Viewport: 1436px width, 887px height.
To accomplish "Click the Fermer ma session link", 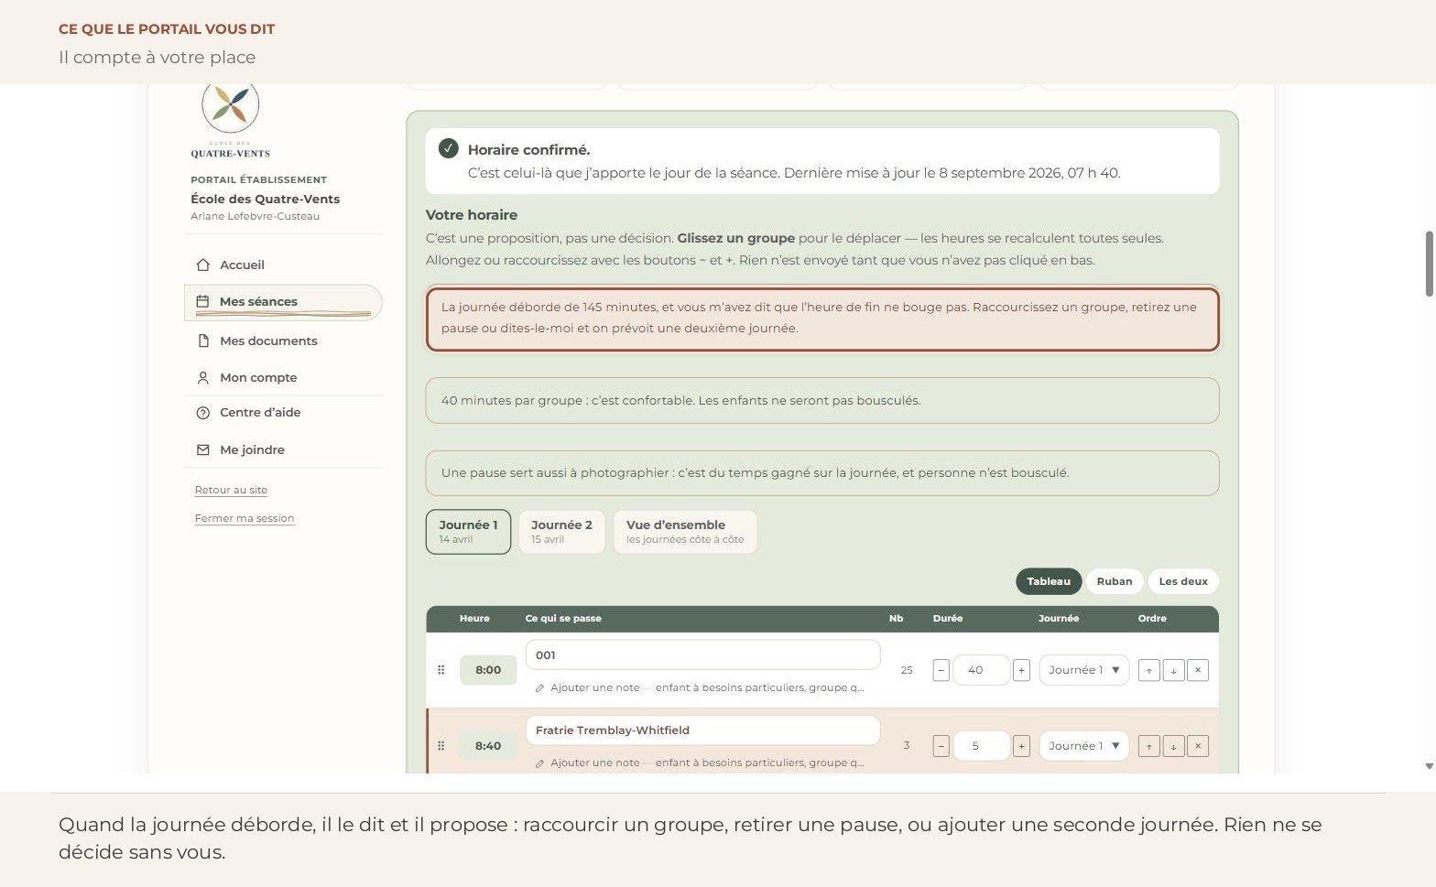I will pos(245,518).
